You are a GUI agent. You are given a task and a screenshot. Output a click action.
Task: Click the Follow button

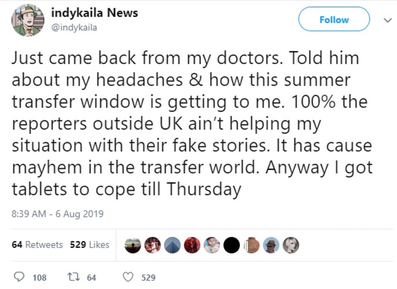pyautogui.click(x=334, y=19)
